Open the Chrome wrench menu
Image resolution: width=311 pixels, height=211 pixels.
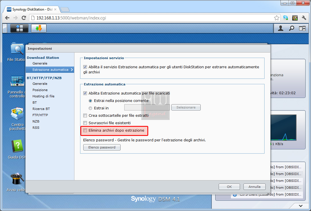point(304,18)
